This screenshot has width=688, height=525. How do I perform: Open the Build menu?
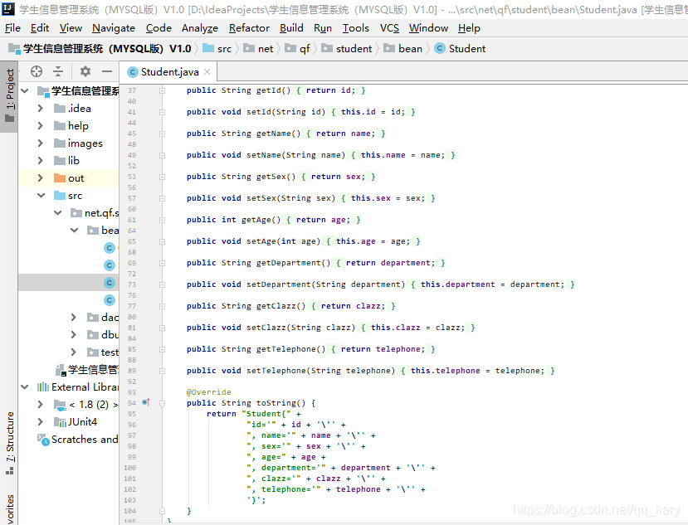[291, 28]
